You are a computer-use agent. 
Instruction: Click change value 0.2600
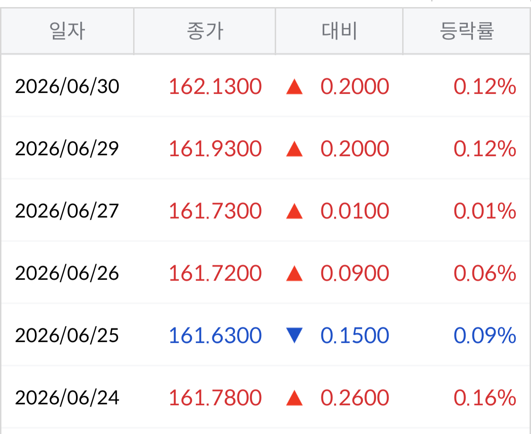click(x=355, y=398)
